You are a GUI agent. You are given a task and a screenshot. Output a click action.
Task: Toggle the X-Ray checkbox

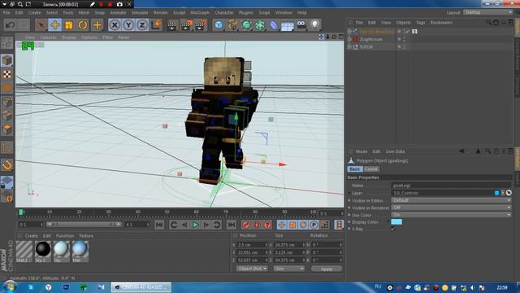[x=393, y=229]
